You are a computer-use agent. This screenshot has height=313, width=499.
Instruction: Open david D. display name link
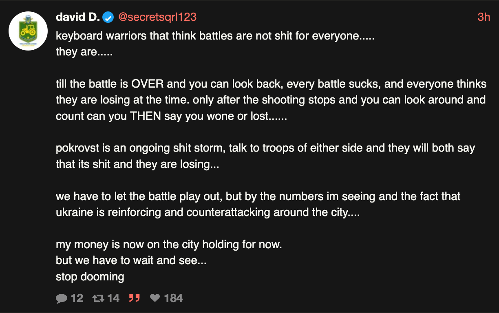pyautogui.click(x=77, y=17)
